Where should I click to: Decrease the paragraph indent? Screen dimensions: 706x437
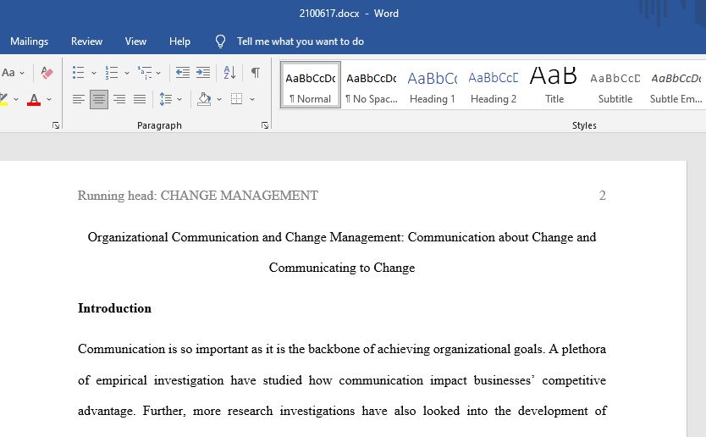(182, 73)
